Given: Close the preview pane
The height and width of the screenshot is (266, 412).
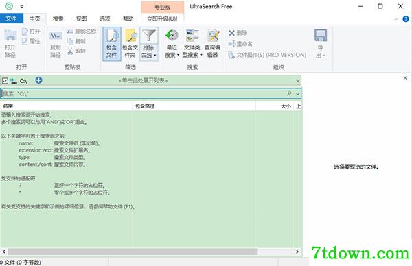Looking at the screenshot, I should [405, 78].
